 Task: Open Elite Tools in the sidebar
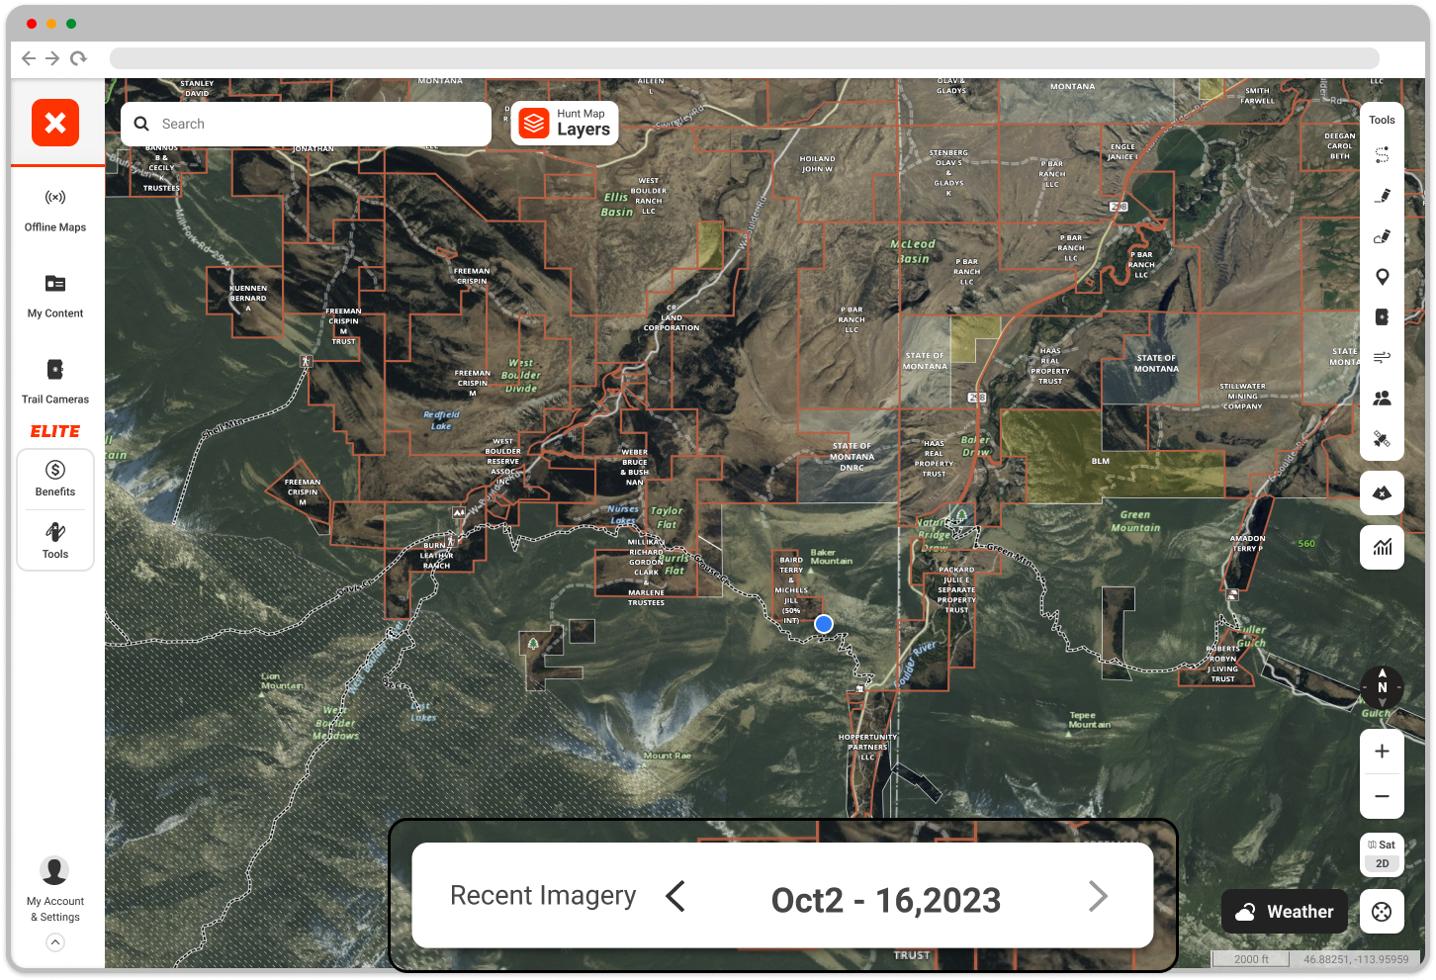click(x=55, y=541)
